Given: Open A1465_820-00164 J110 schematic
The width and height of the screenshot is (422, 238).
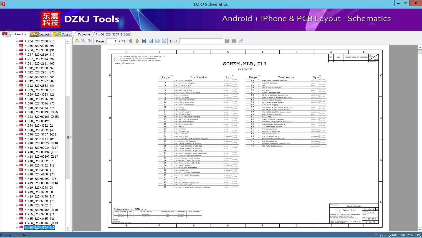Looking at the screenshot, I should point(41,210).
